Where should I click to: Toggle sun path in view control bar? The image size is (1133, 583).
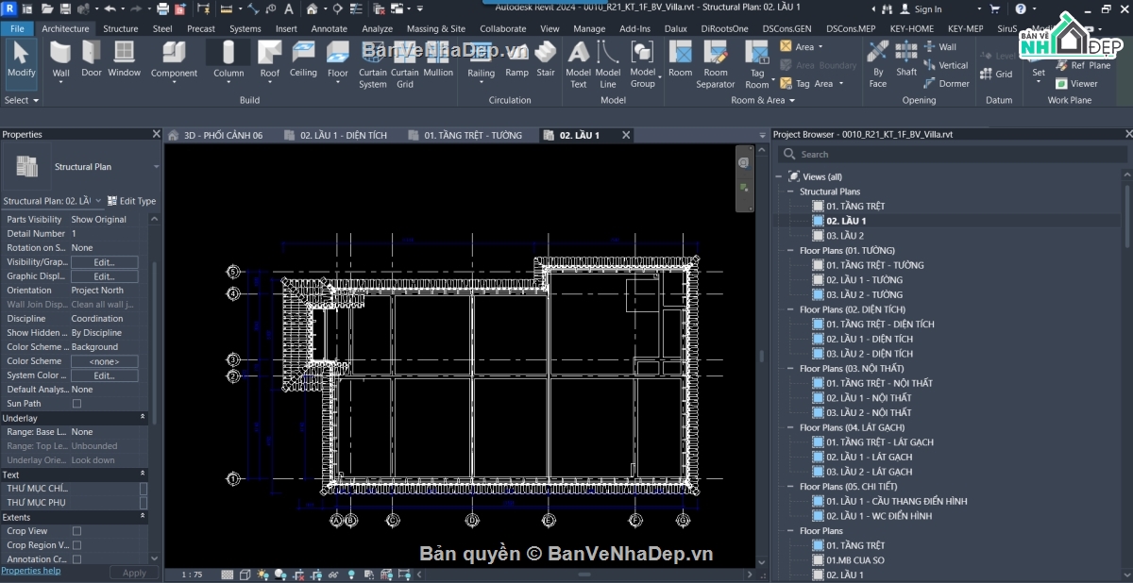262,575
